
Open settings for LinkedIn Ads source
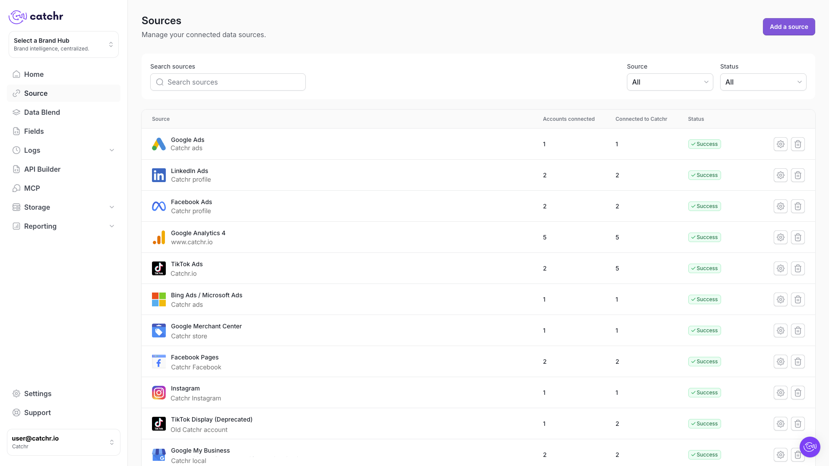[781, 175]
